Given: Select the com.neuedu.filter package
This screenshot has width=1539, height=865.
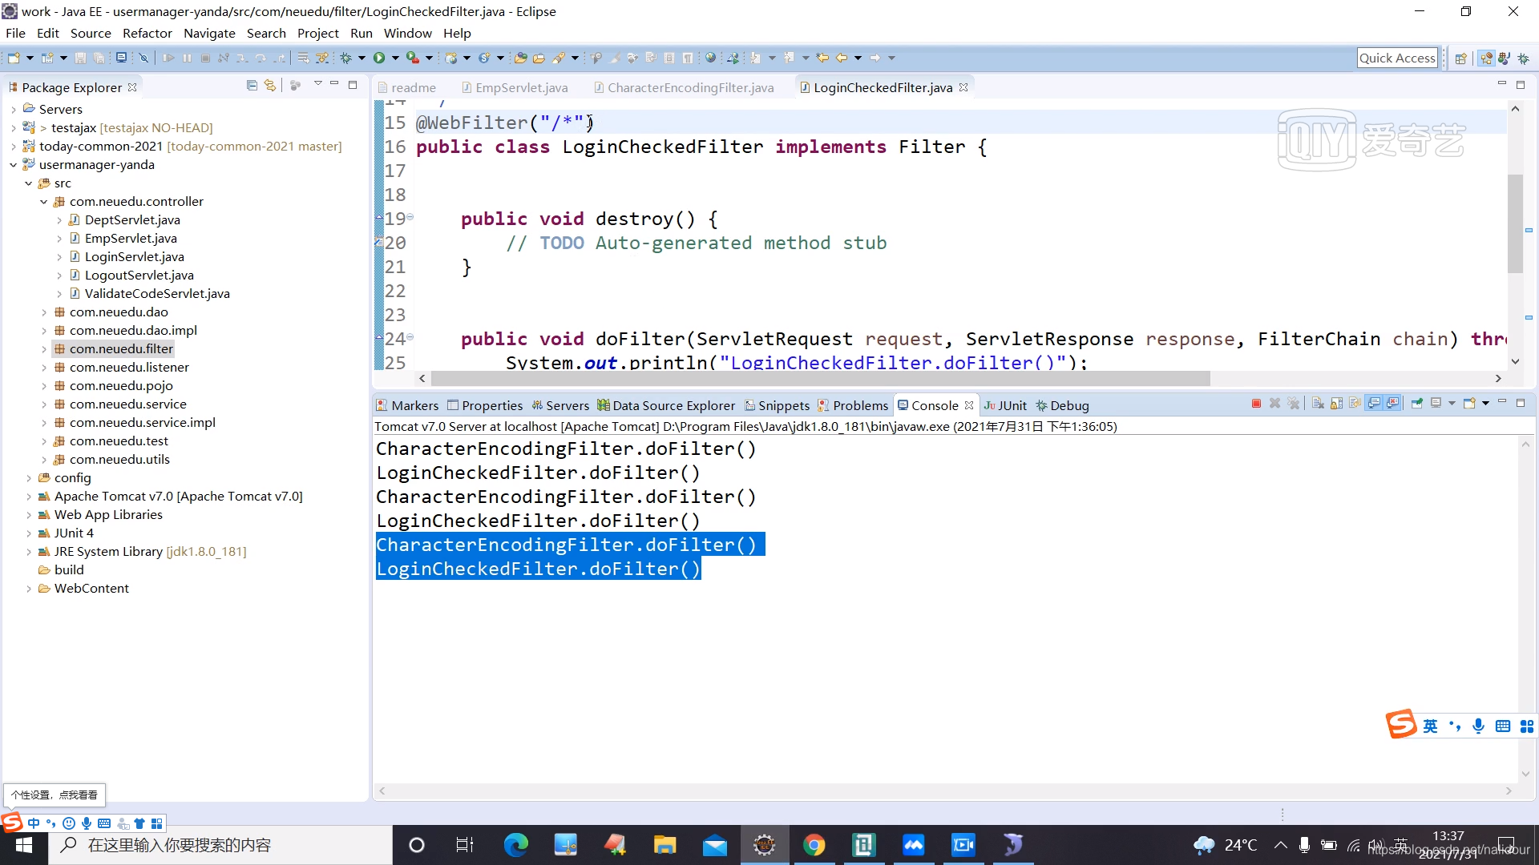Looking at the screenshot, I should coord(113,349).
